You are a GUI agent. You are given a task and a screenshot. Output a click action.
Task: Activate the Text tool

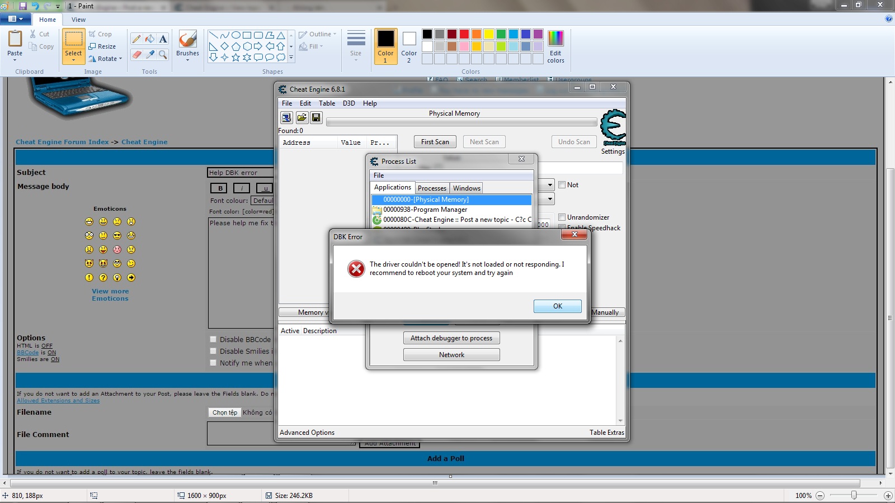(163, 39)
